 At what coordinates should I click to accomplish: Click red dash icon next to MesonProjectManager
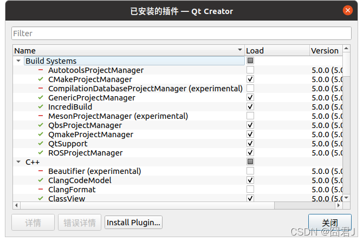pos(41,116)
